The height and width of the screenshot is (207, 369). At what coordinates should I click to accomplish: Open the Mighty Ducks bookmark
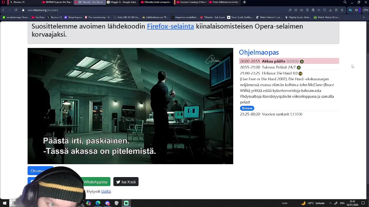tap(298, 17)
